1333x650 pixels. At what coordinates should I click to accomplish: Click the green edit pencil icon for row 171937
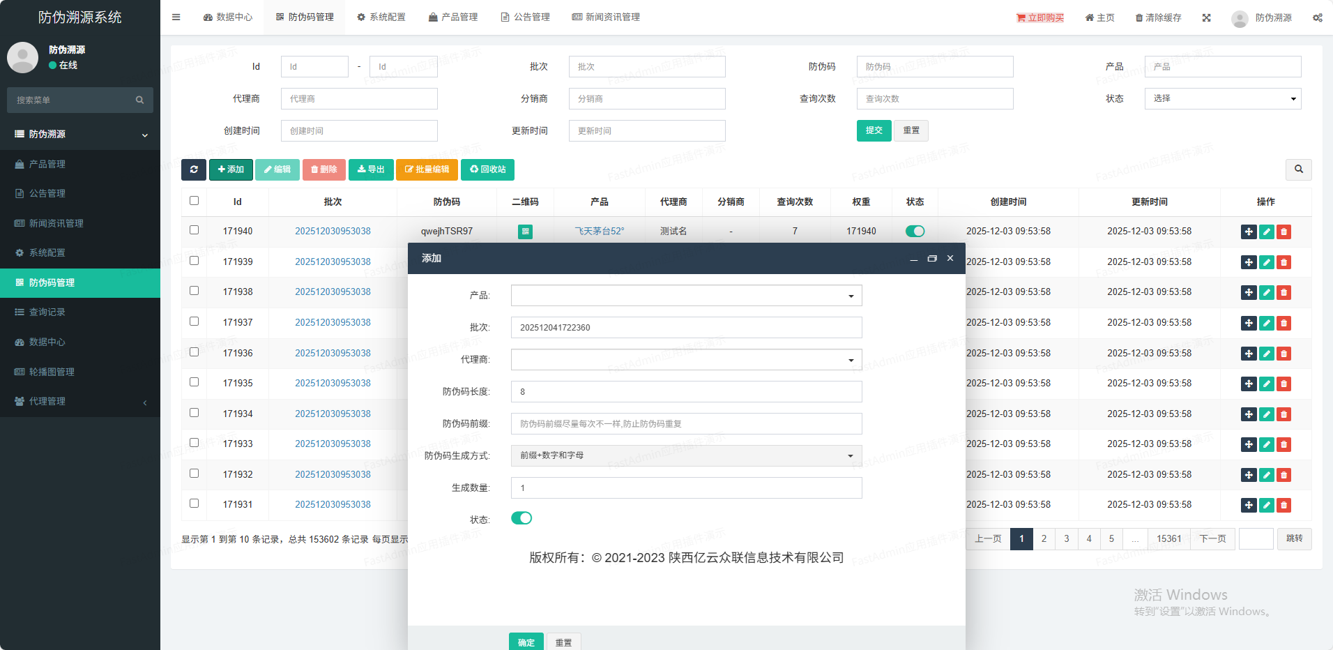[x=1266, y=323]
